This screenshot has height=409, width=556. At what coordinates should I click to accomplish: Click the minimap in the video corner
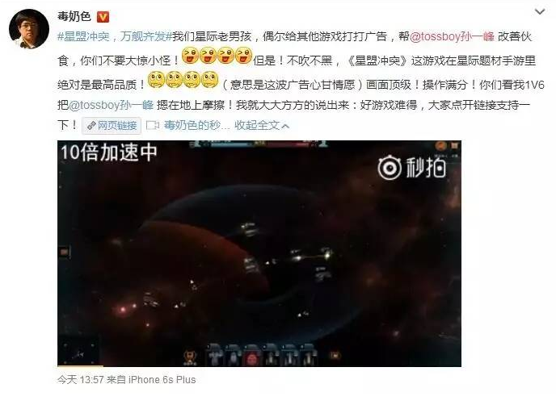[x=78, y=351]
